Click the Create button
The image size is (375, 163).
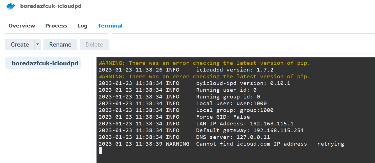[x=19, y=44]
